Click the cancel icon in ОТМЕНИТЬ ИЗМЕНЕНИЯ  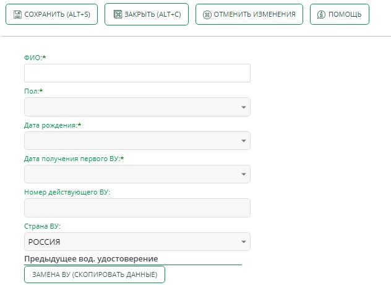click(207, 15)
